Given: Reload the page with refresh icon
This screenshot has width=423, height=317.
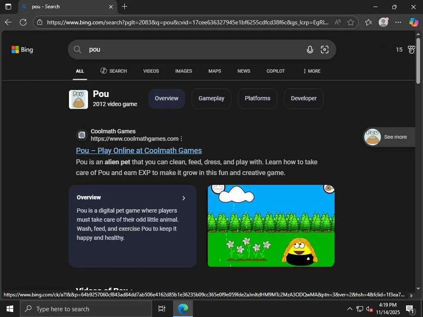Looking at the screenshot, I should (x=23, y=22).
